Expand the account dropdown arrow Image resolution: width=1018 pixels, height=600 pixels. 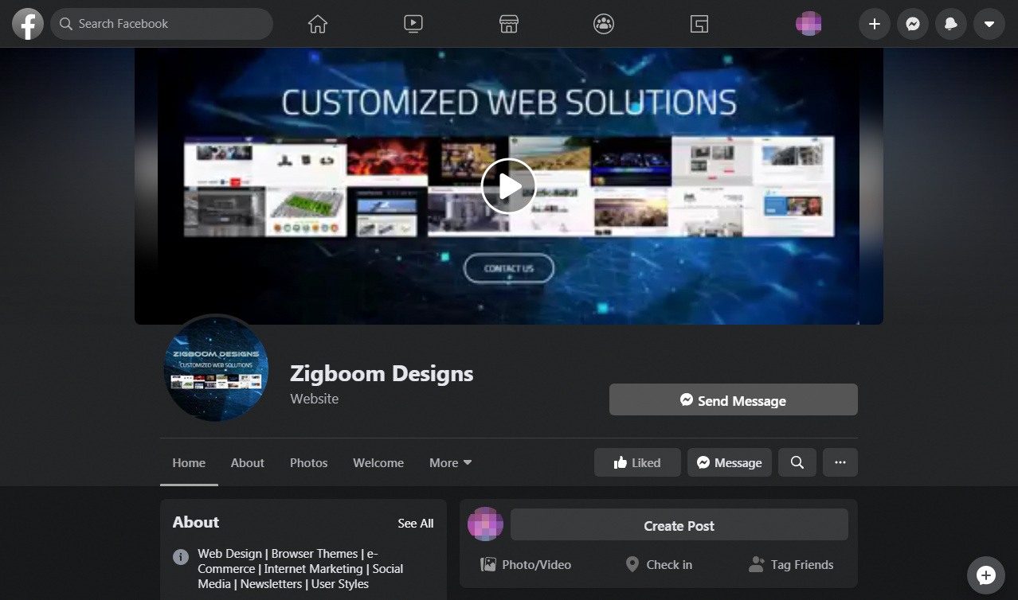tap(989, 24)
